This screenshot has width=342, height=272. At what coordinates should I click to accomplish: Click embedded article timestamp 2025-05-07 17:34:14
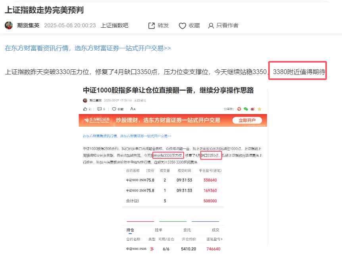pos(118,101)
